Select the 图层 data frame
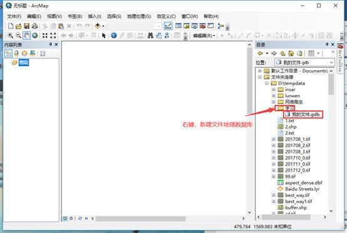 coord(24,63)
